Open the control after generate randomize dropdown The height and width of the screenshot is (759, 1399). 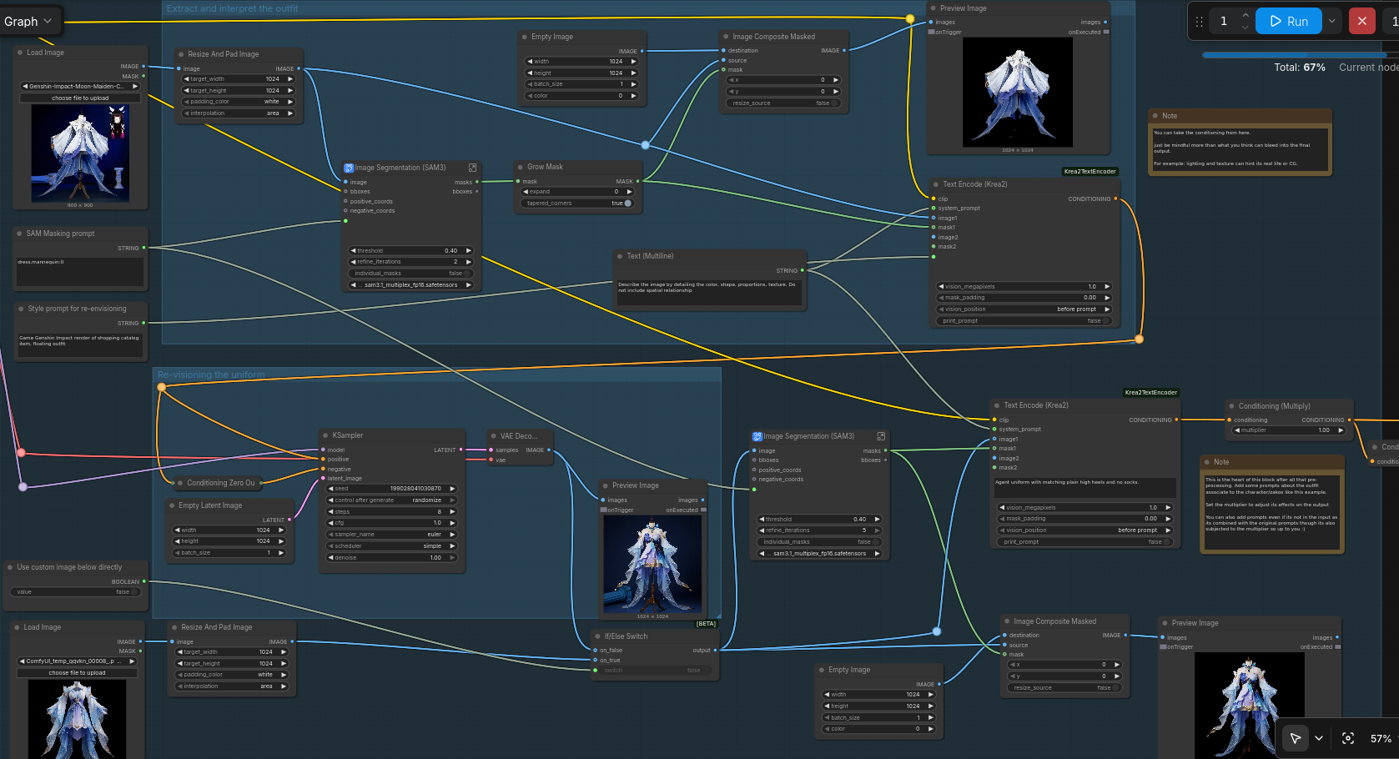click(391, 500)
